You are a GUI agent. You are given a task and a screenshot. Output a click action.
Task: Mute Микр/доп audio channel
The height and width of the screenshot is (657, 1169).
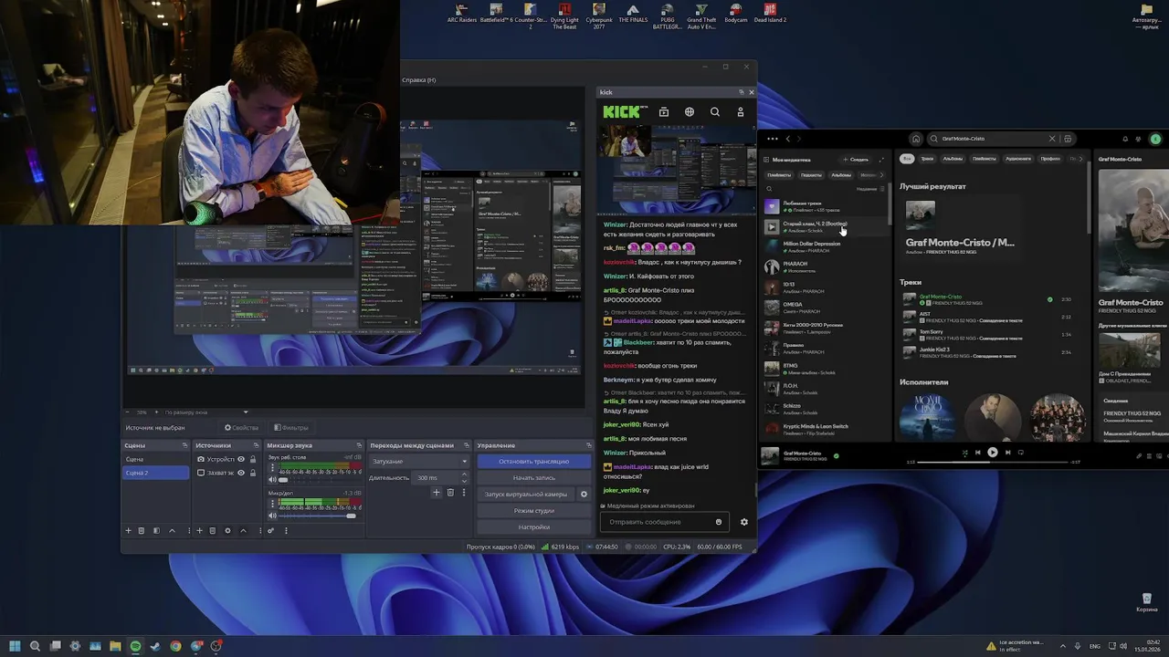(271, 516)
